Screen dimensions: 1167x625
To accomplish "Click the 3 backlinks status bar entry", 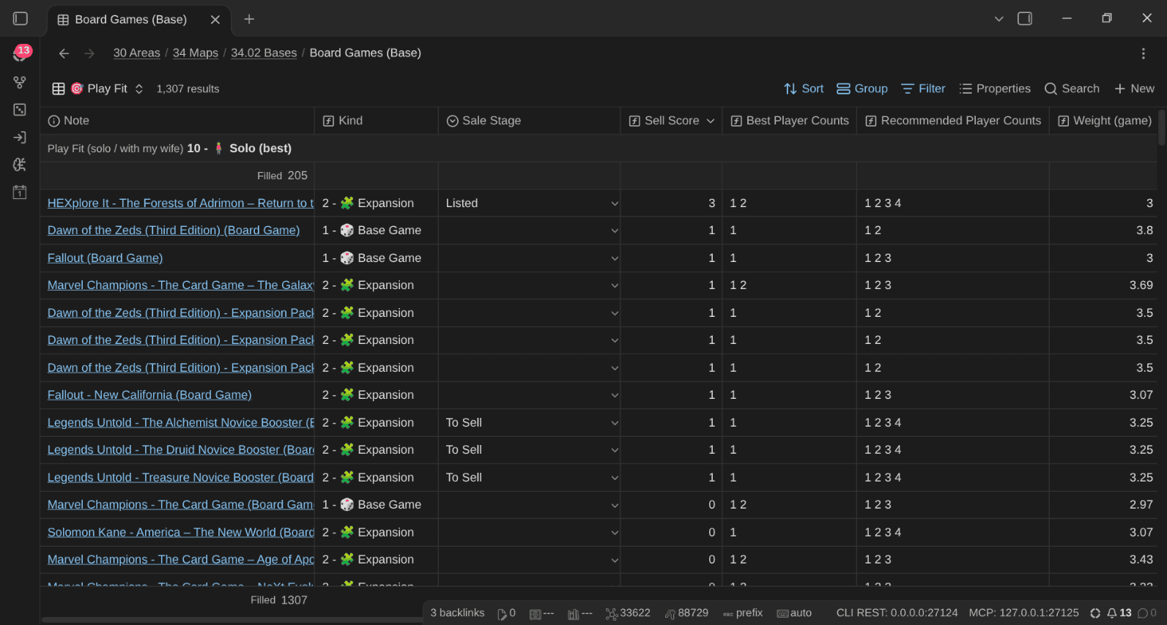I will 457,613.
